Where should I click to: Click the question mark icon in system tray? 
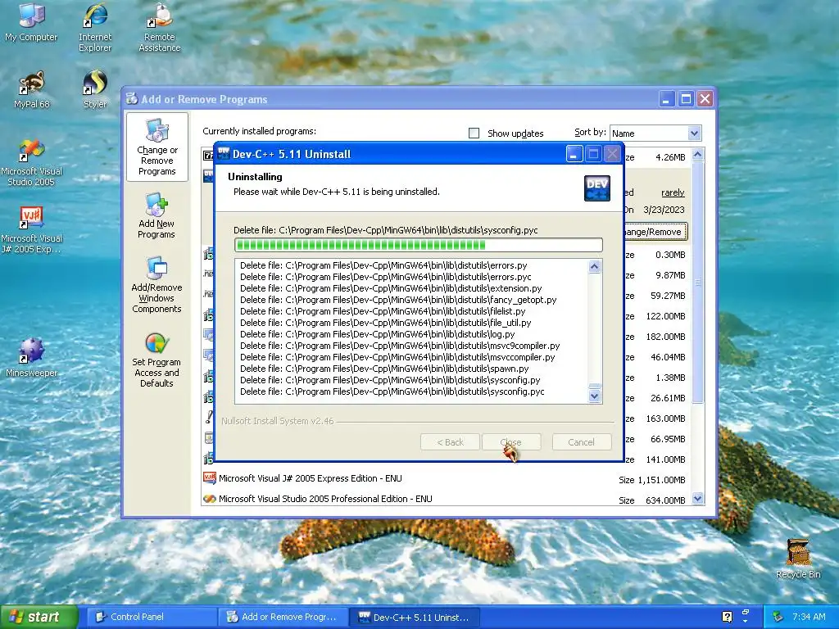point(727,617)
